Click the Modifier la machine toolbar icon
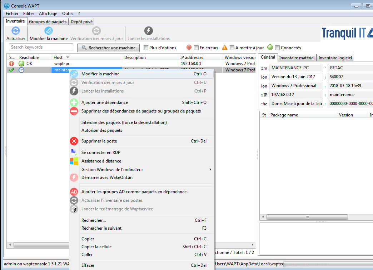Viewport: 373px width, 270px height. tap(49, 31)
